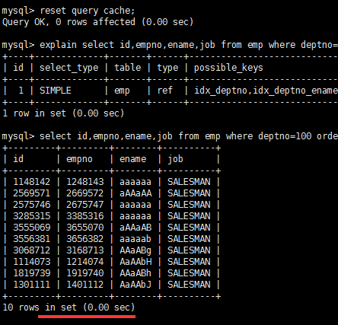This screenshot has height=325, width=338.
Task: Click empno value 3168713
Action: point(85,250)
